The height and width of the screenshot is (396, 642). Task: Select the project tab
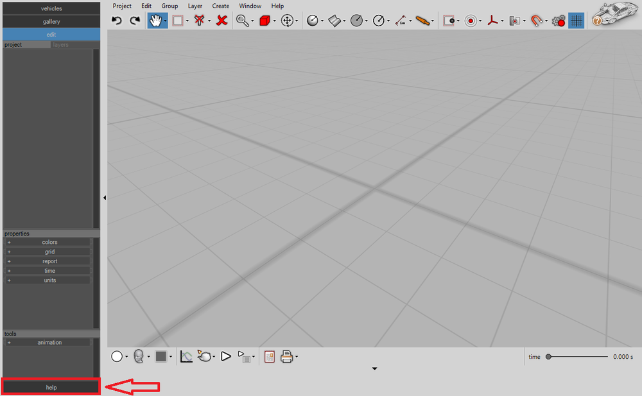click(x=26, y=45)
